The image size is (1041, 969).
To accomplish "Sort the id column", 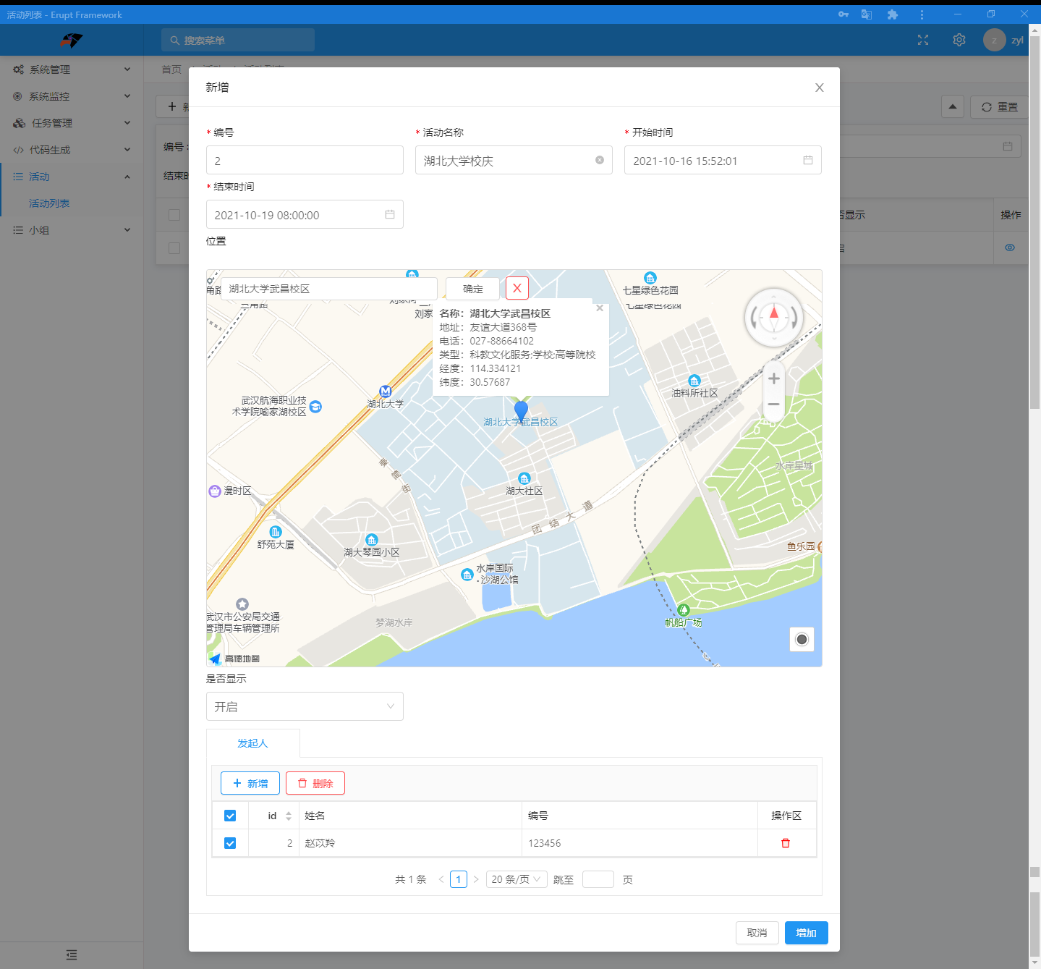I will point(289,816).
